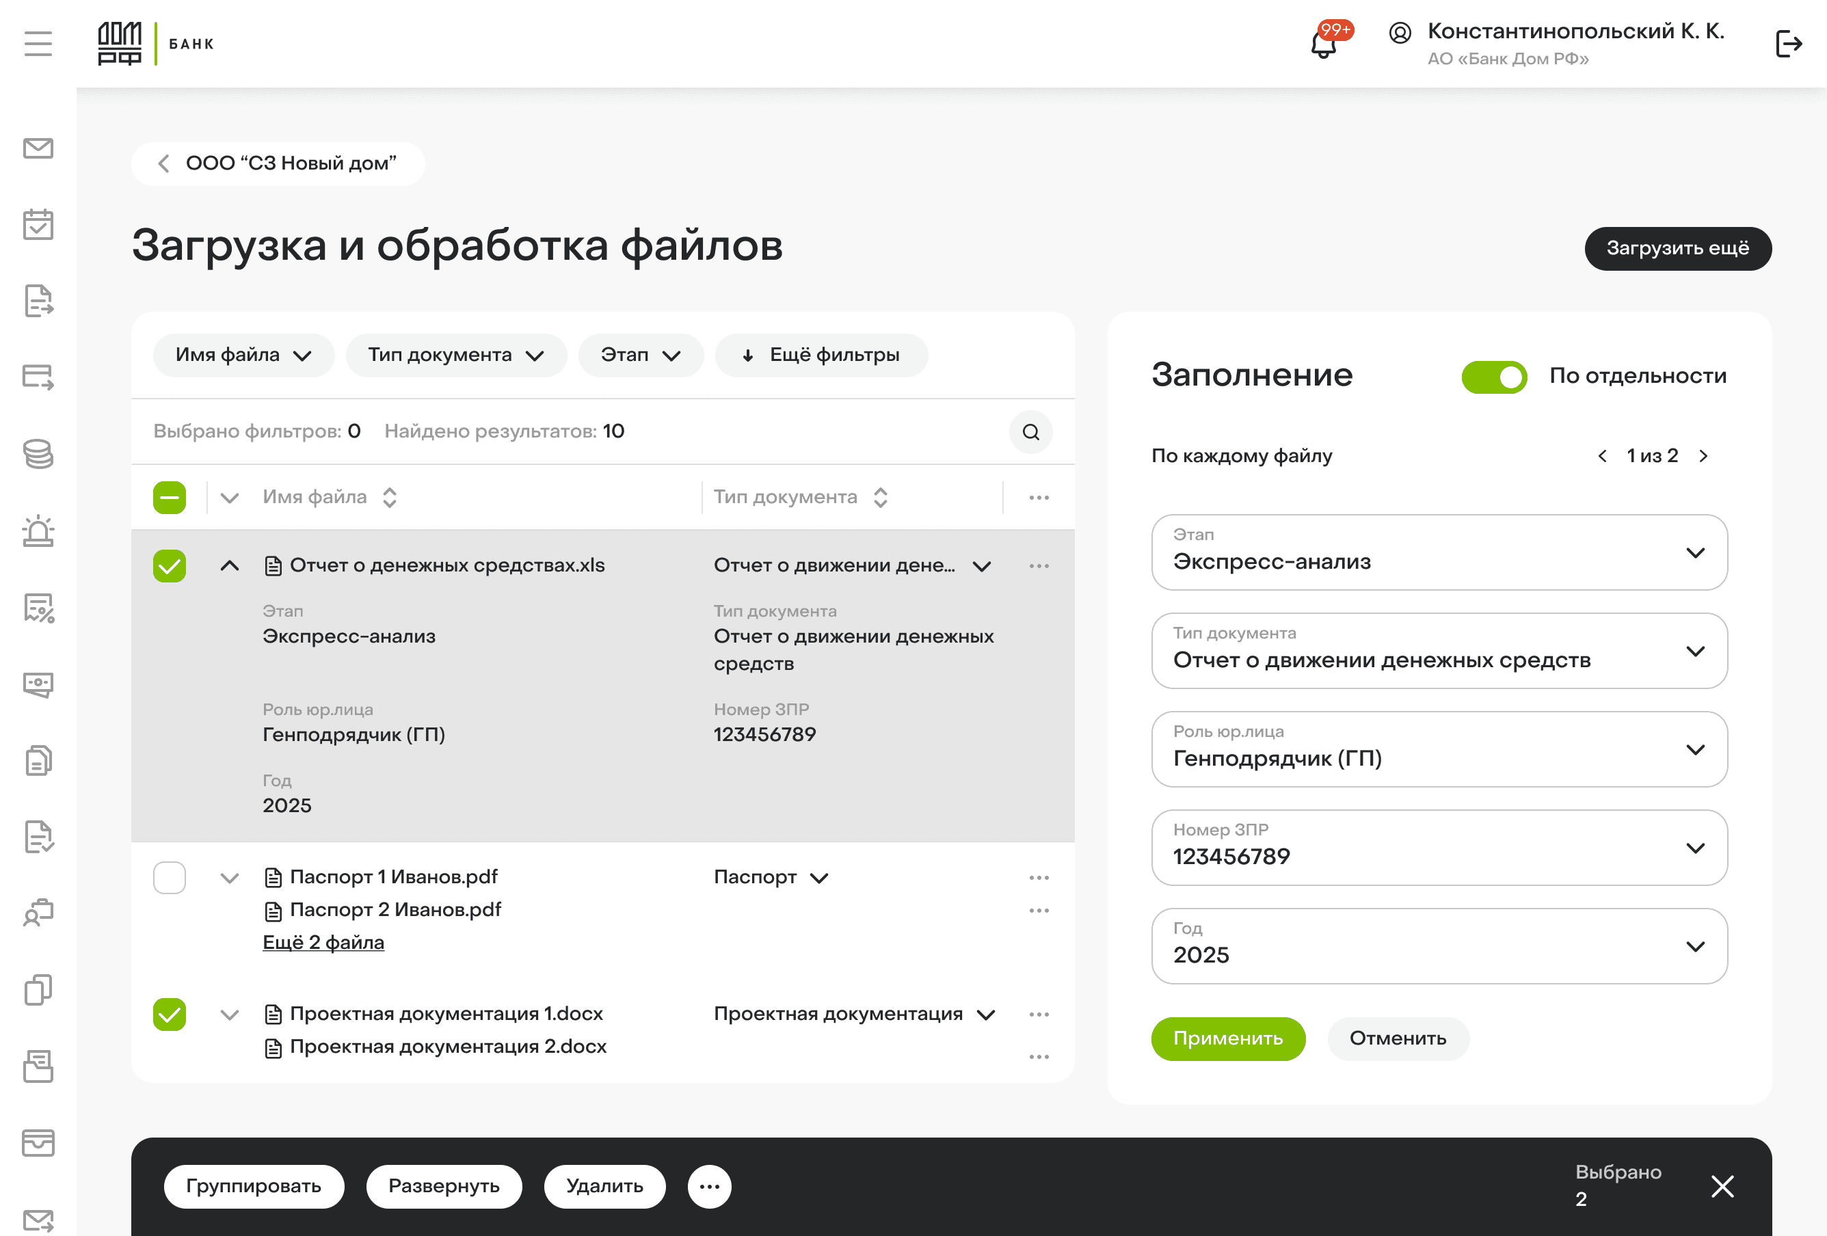The height and width of the screenshot is (1236, 1827).
Task: Click the logout icon
Action: tap(1789, 44)
